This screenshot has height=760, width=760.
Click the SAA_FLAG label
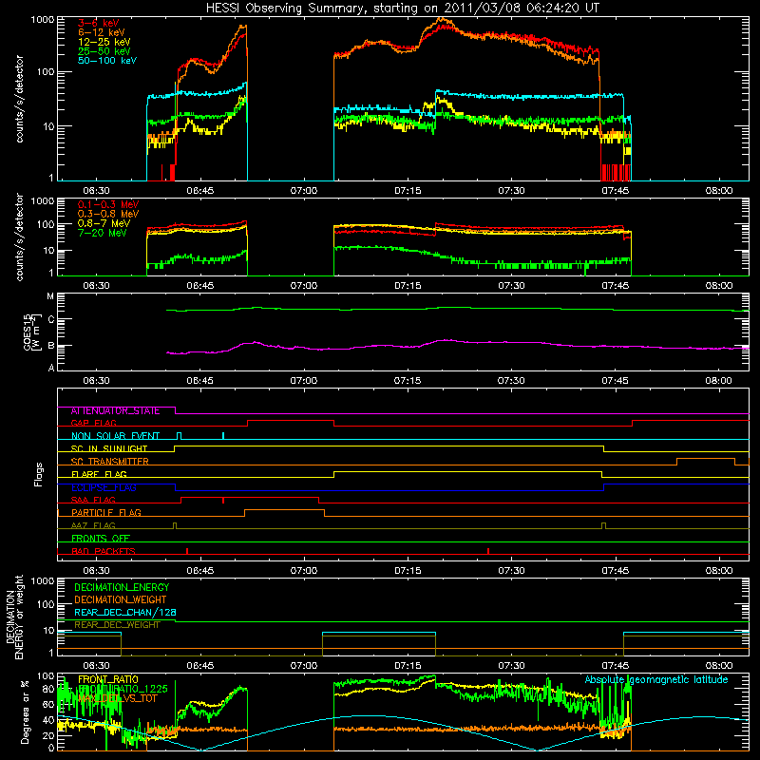(93, 500)
